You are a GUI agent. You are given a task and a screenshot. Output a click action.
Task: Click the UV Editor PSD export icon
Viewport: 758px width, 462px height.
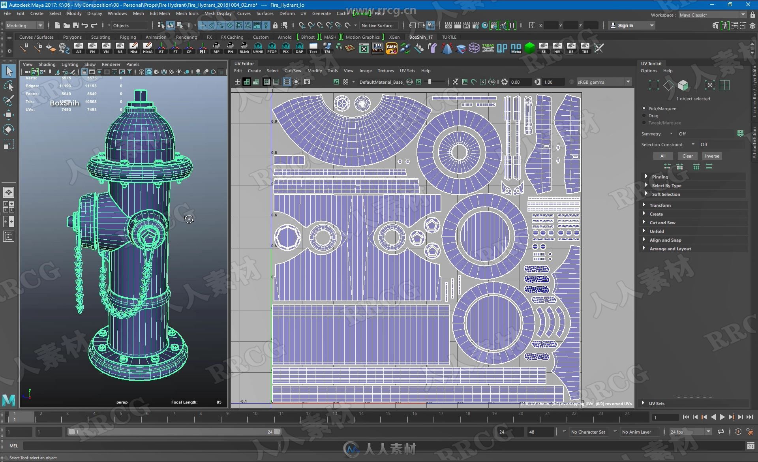492,82
